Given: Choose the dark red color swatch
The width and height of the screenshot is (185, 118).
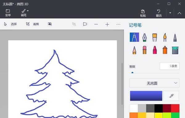Looking at the screenshot, I should coord(167,108).
